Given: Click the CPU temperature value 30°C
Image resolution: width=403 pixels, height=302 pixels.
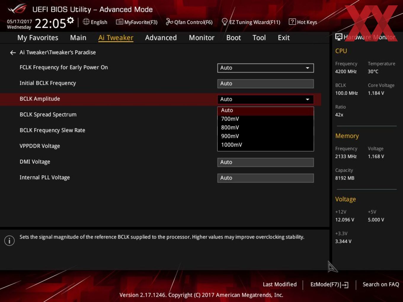Looking at the screenshot, I should pos(373,72).
